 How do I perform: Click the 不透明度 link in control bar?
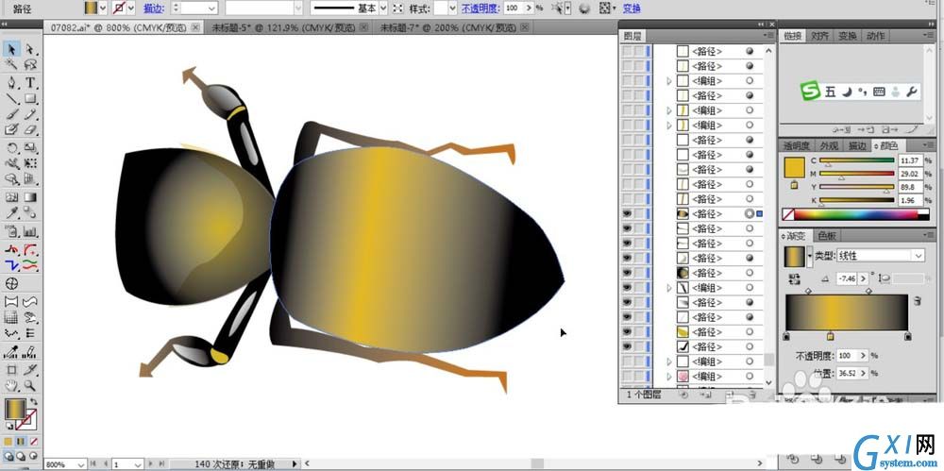click(480, 8)
